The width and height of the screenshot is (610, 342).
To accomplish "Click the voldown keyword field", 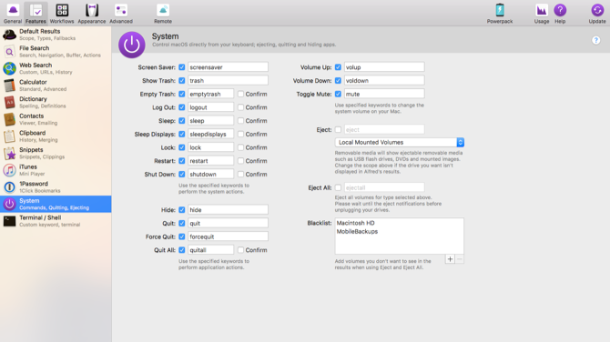I will (384, 80).
